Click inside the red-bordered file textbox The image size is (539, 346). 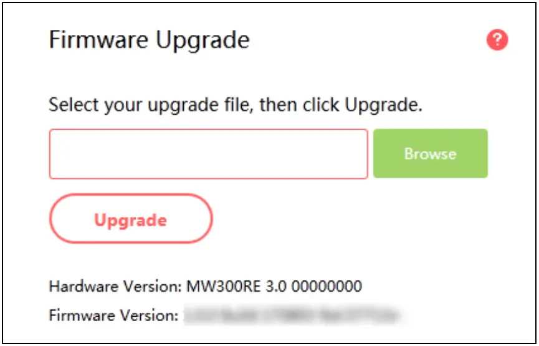pyautogui.click(x=209, y=154)
